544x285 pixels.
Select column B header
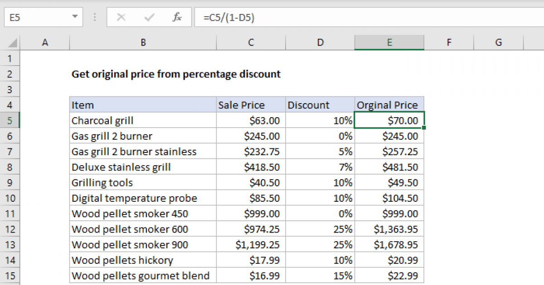coord(143,43)
